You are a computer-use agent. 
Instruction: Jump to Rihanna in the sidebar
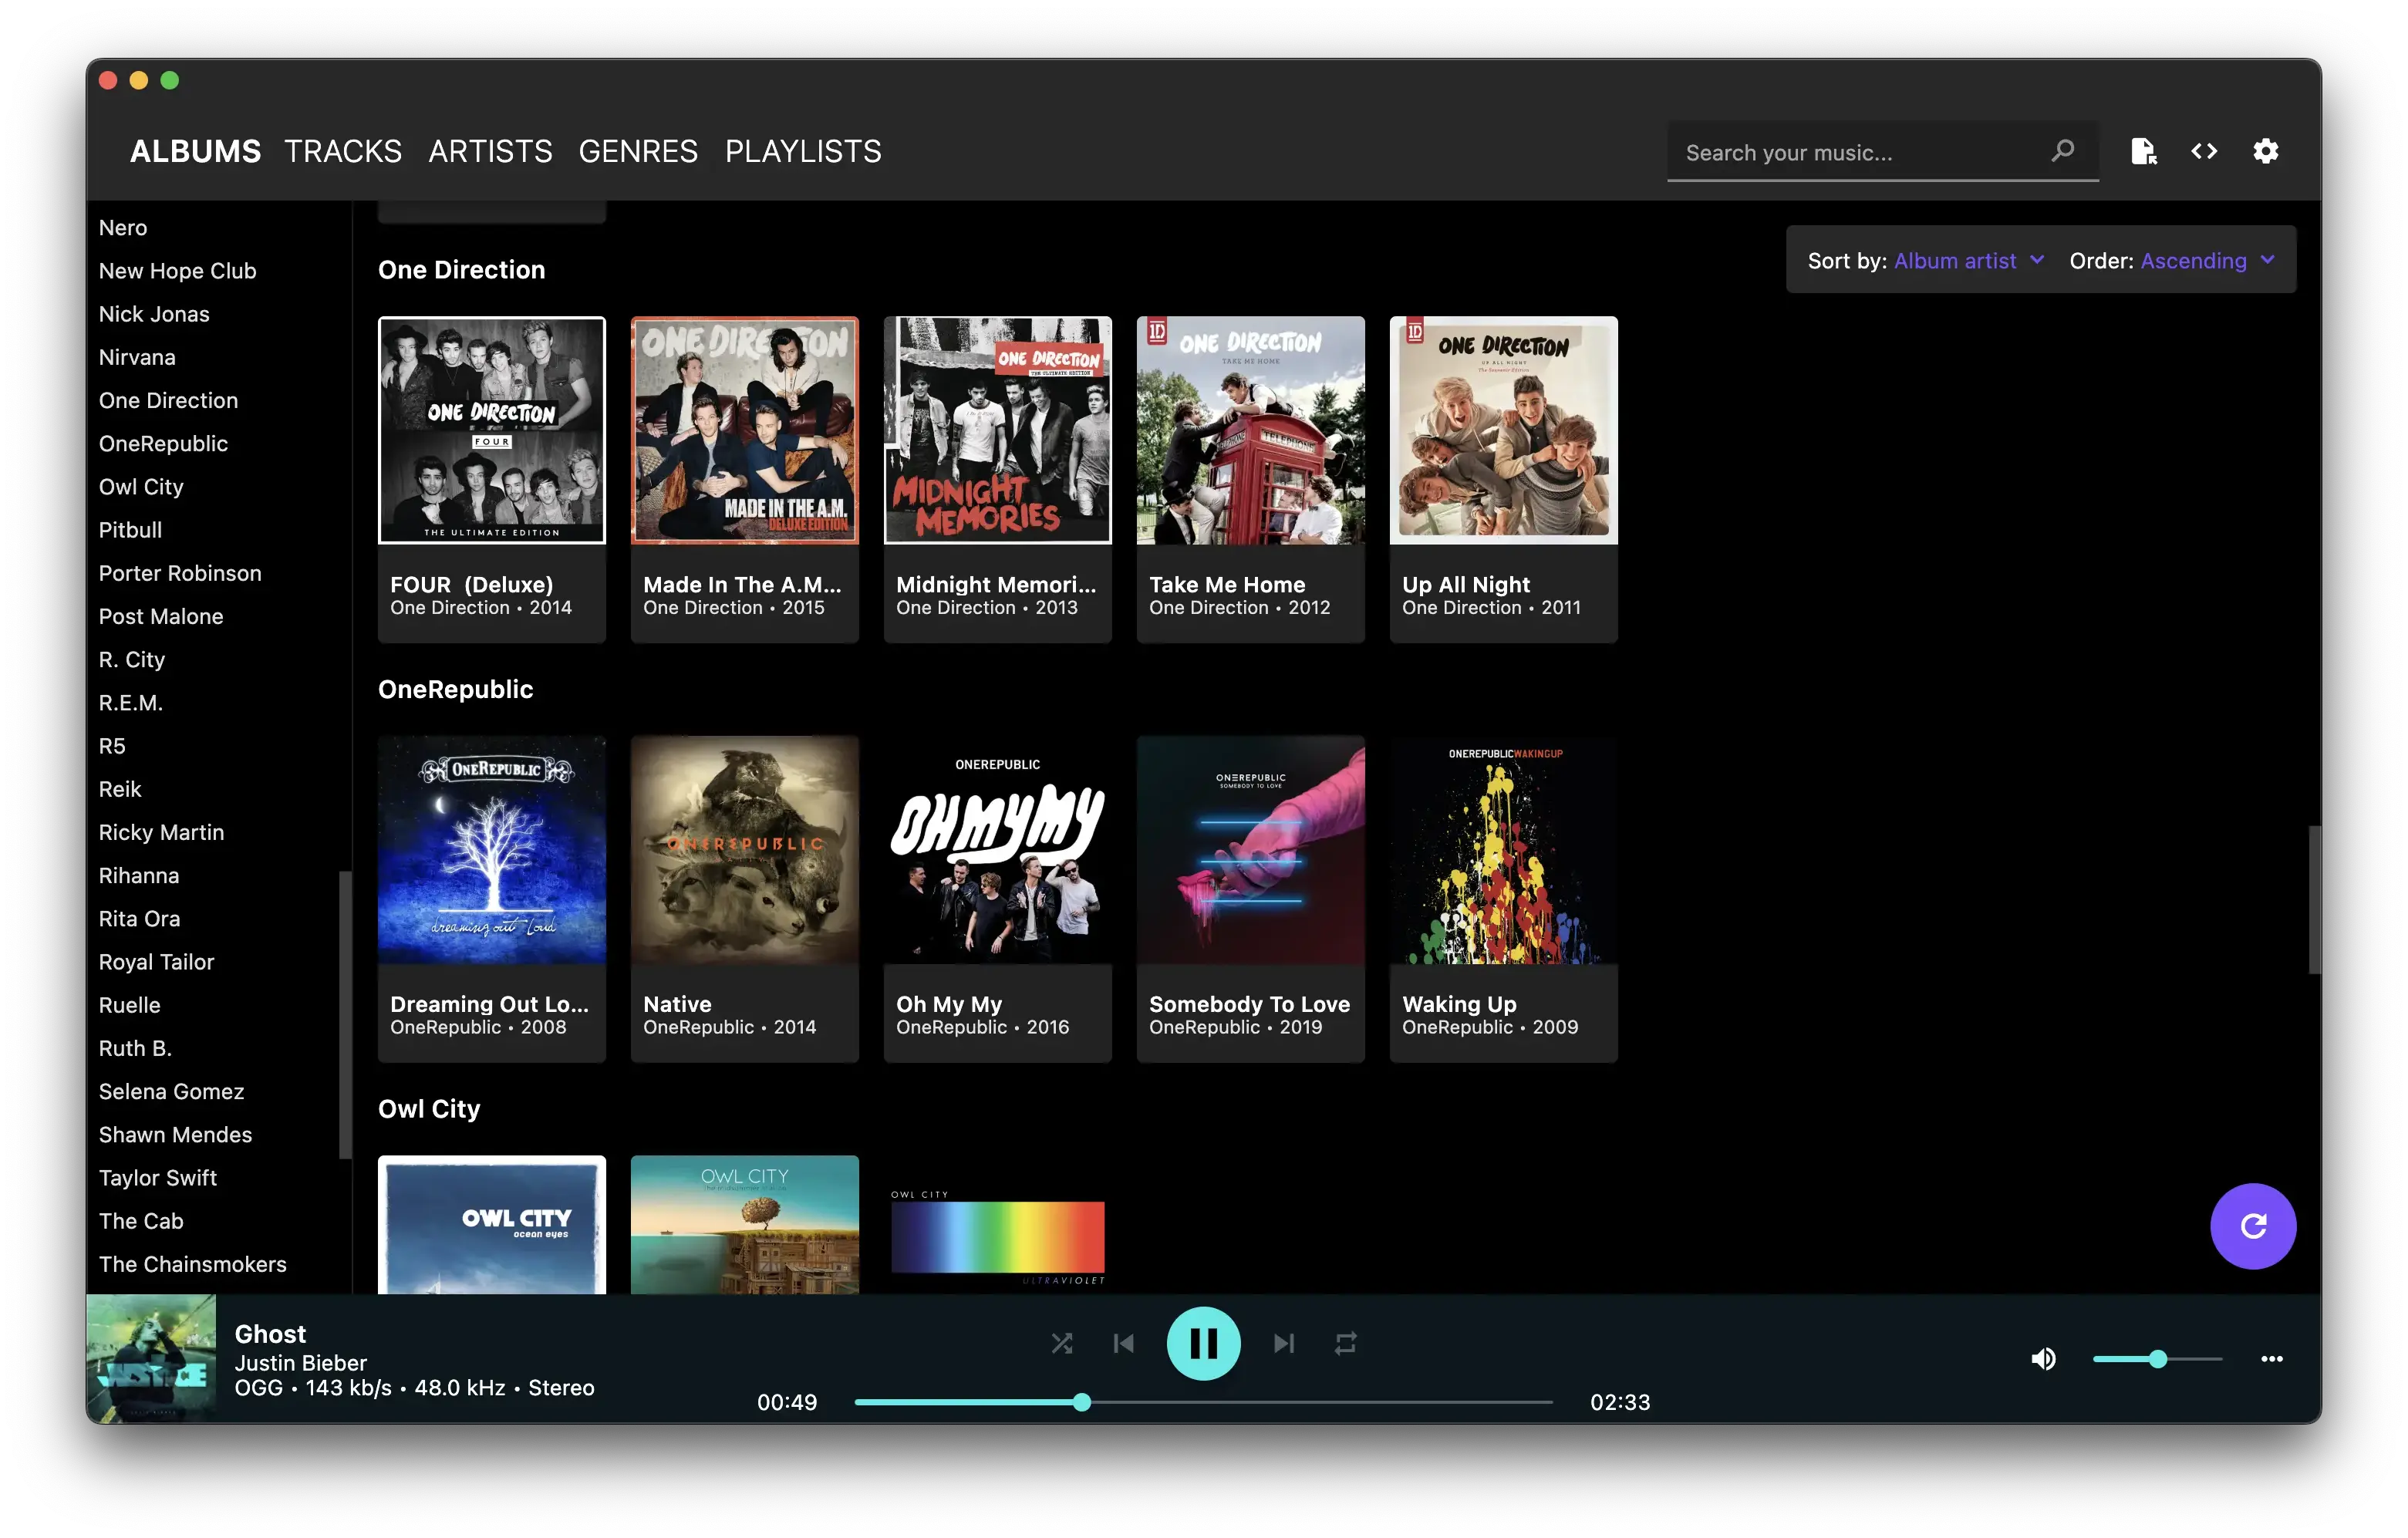click(139, 875)
